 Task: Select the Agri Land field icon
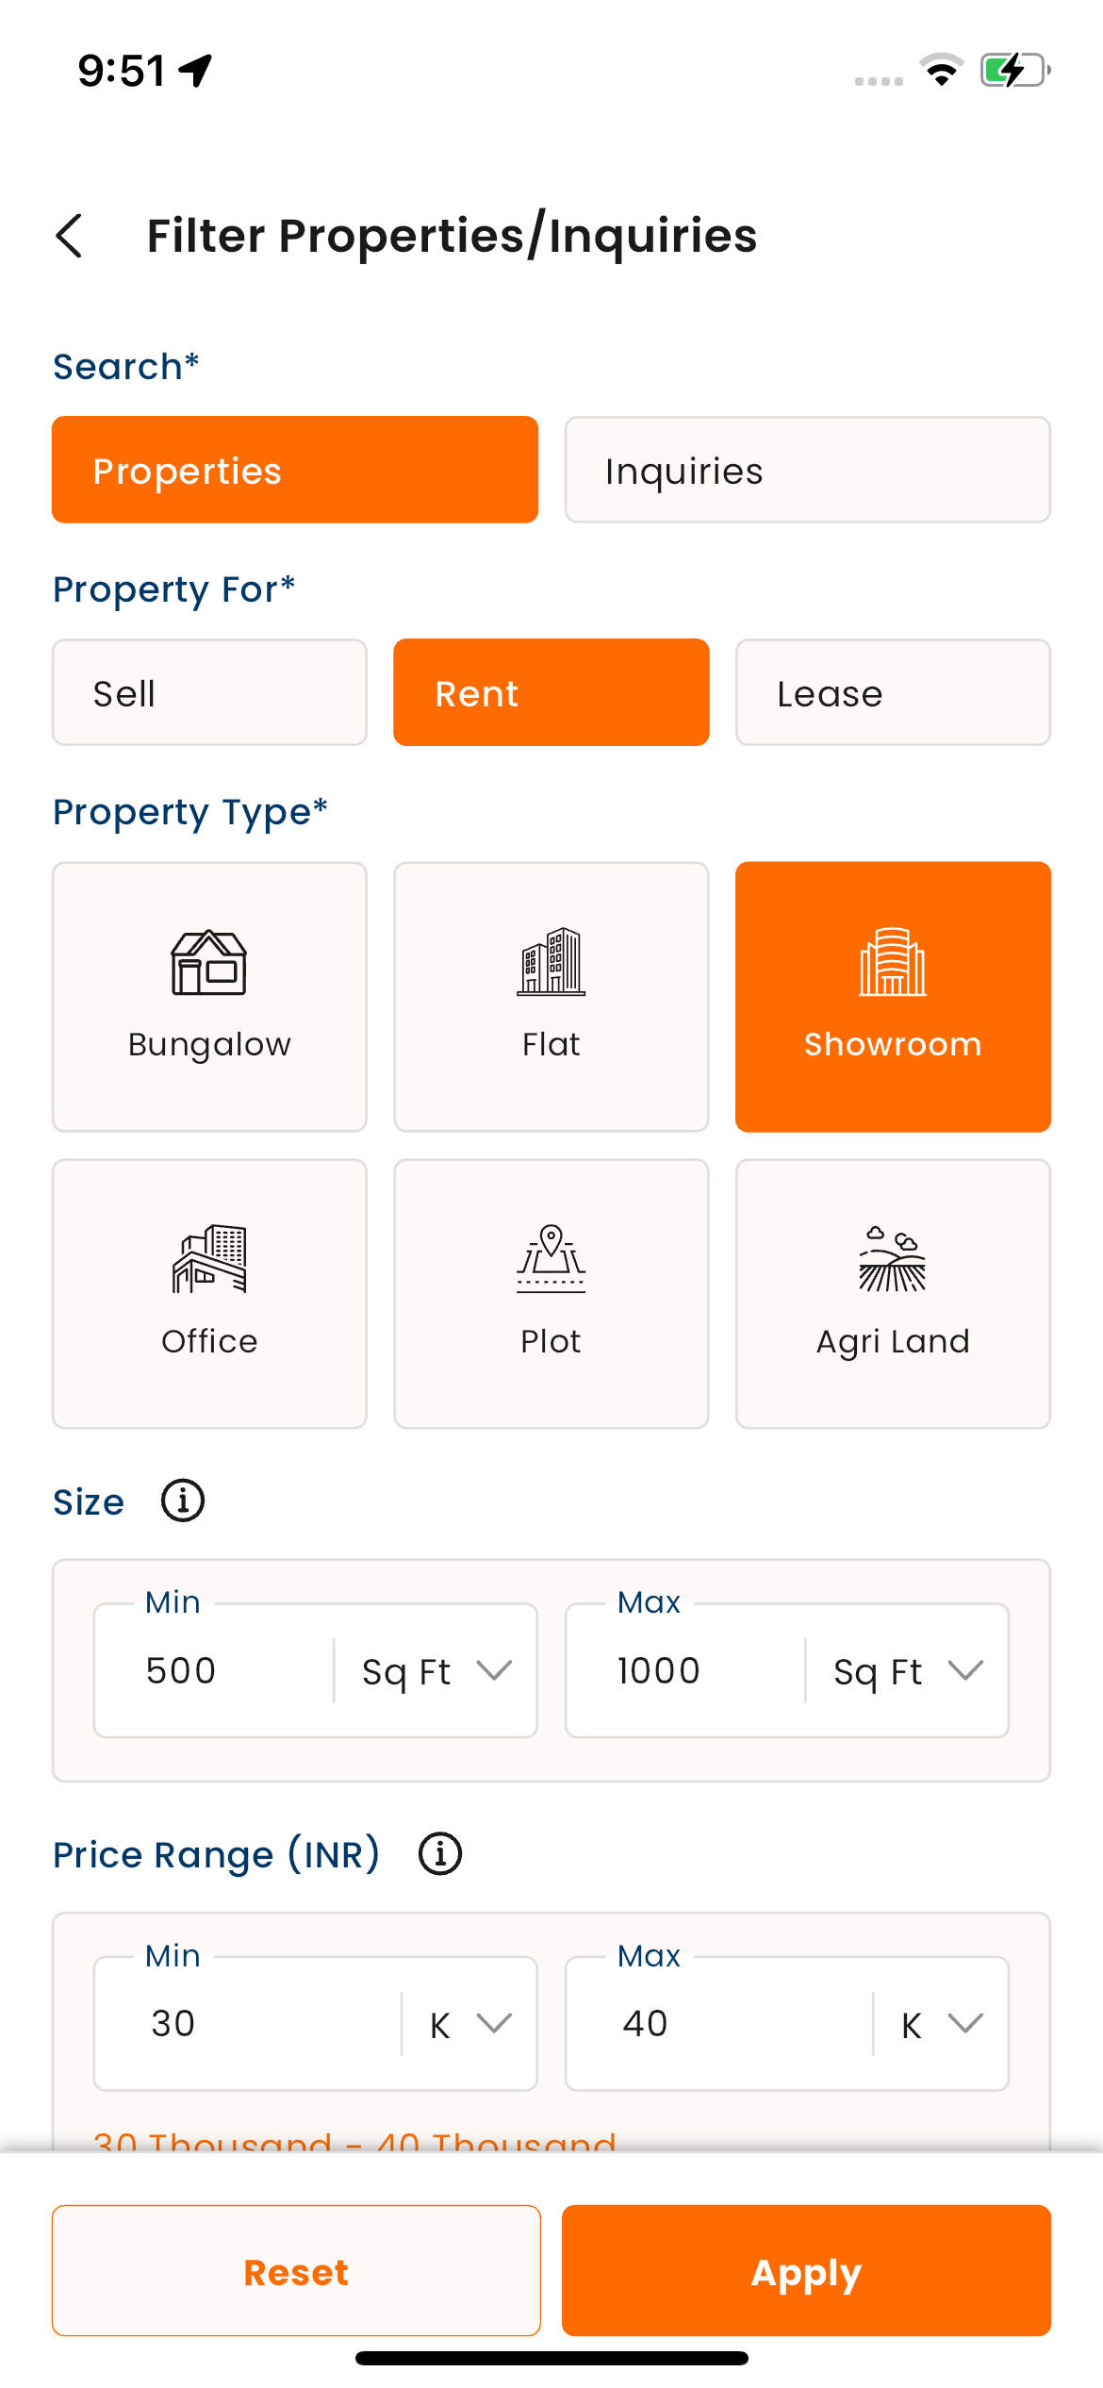tap(893, 1259)
